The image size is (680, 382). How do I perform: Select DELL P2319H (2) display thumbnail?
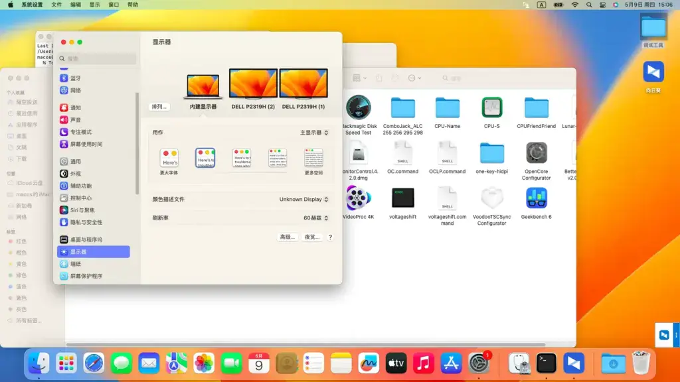pos(253,83)
